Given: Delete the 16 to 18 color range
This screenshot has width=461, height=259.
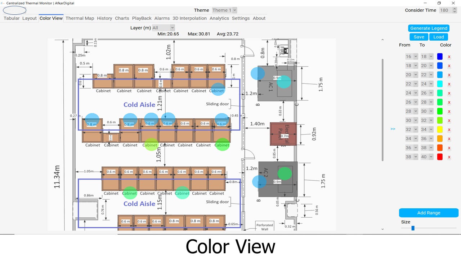Looking at the screenshot, I should tap(449, 57).
